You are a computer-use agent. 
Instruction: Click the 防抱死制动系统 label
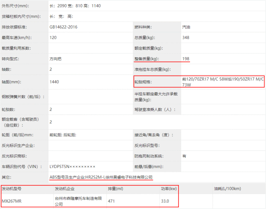click(x=149, y=156)
